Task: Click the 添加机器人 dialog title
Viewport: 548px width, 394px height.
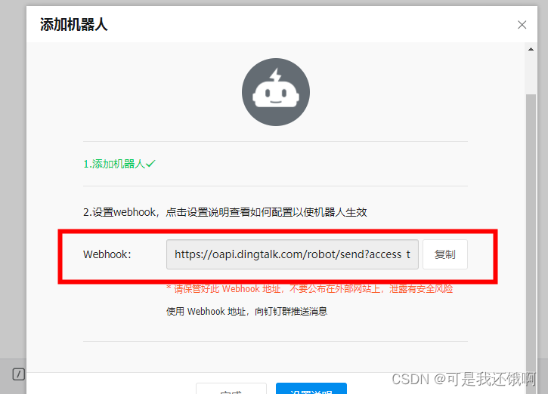Action: [x=74, y=25]
